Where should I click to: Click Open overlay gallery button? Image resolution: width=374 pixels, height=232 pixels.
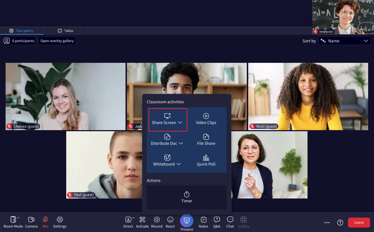pyautogui.click(x=57, y=41)
